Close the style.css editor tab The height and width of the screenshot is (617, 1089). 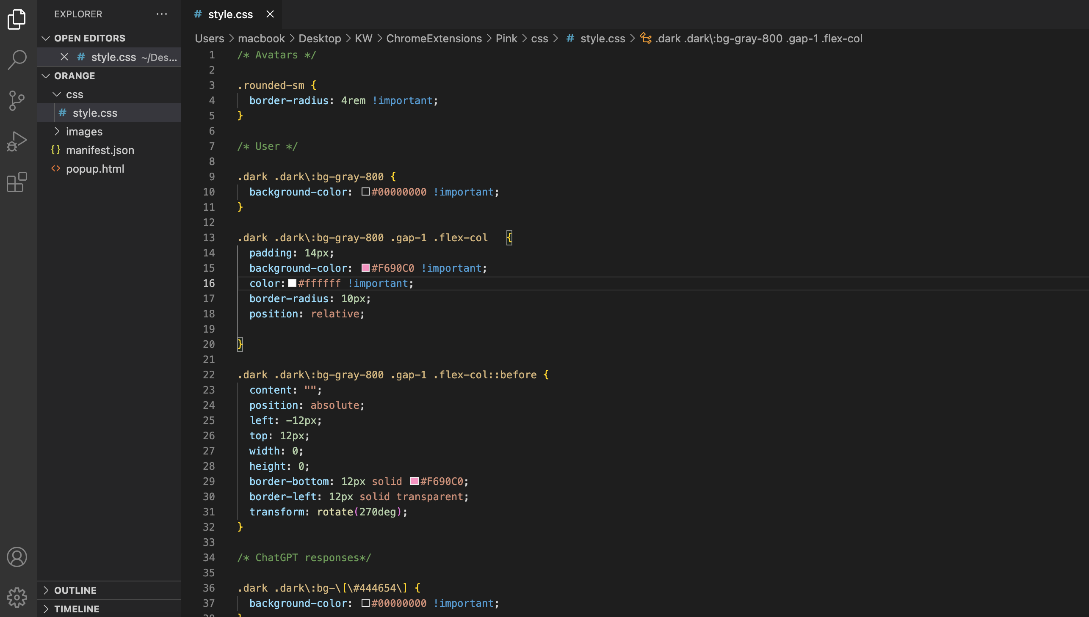(x=270, y=14)
